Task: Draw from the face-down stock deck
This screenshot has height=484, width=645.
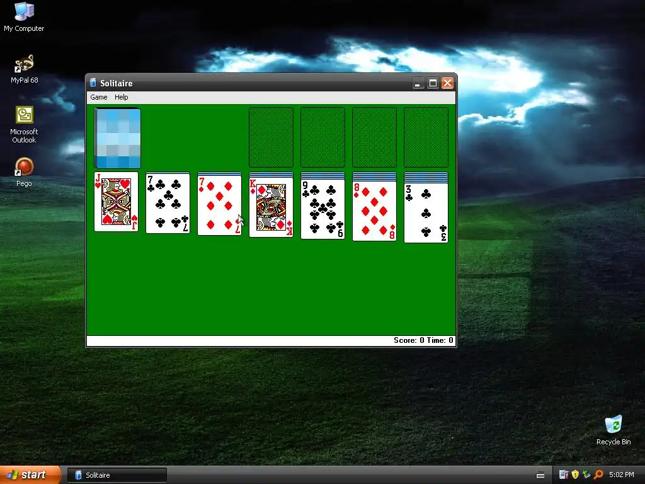Action: click(x=118, y=138)
